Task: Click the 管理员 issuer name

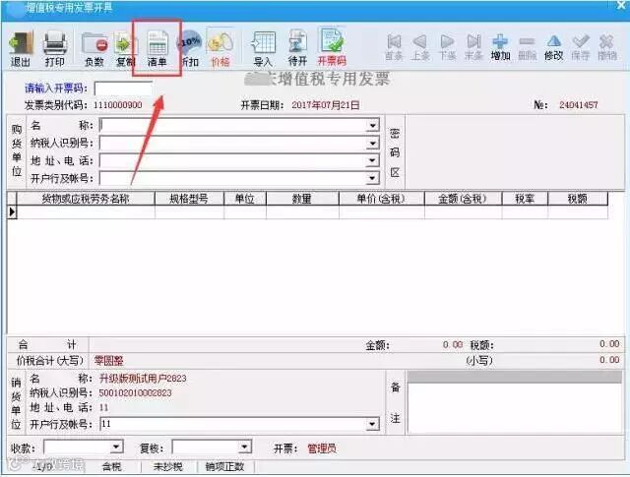Action: 322,448
